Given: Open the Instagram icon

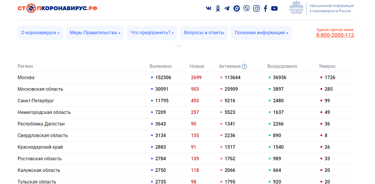Looking at the screenshot, I should (256, 8).
